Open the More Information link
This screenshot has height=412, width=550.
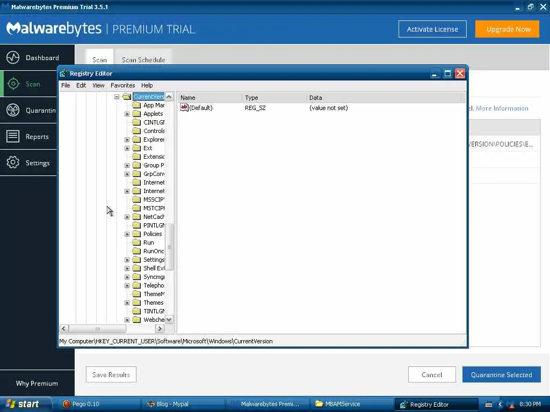coord(502,108)
